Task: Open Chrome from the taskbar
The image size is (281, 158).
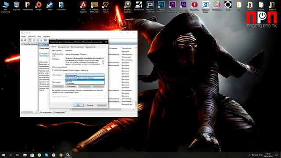Action: 61,155
